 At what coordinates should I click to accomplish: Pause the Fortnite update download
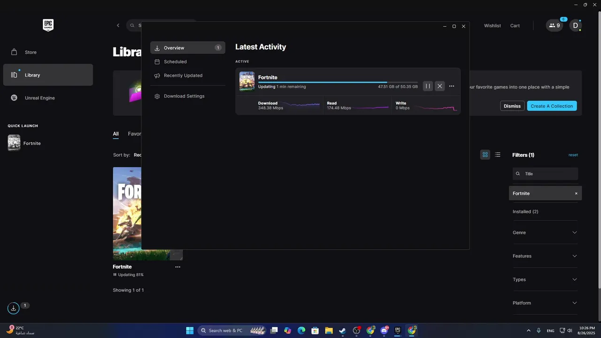pos(428,86)
